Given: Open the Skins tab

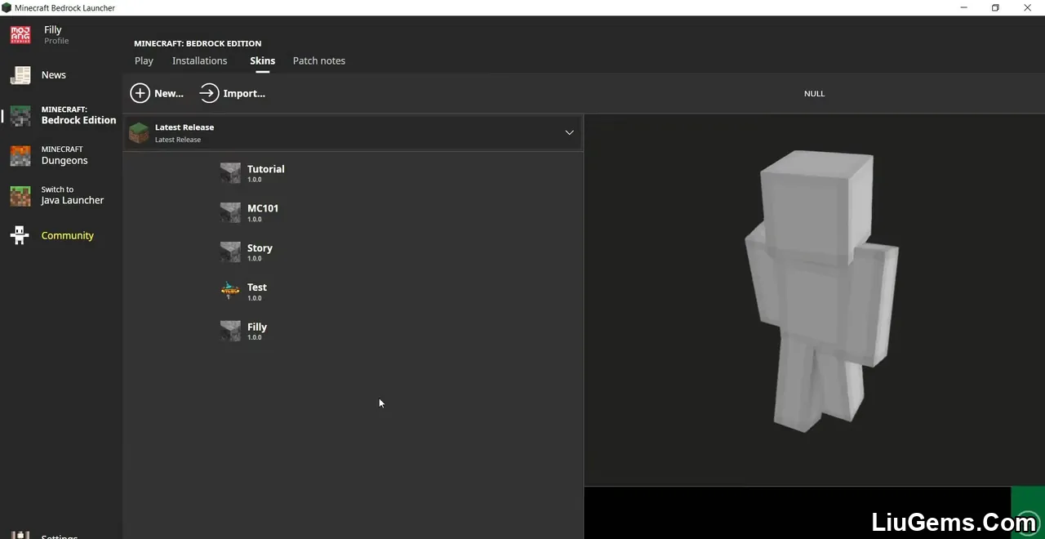Looking at the screenshot, I should tap(263, 60).
